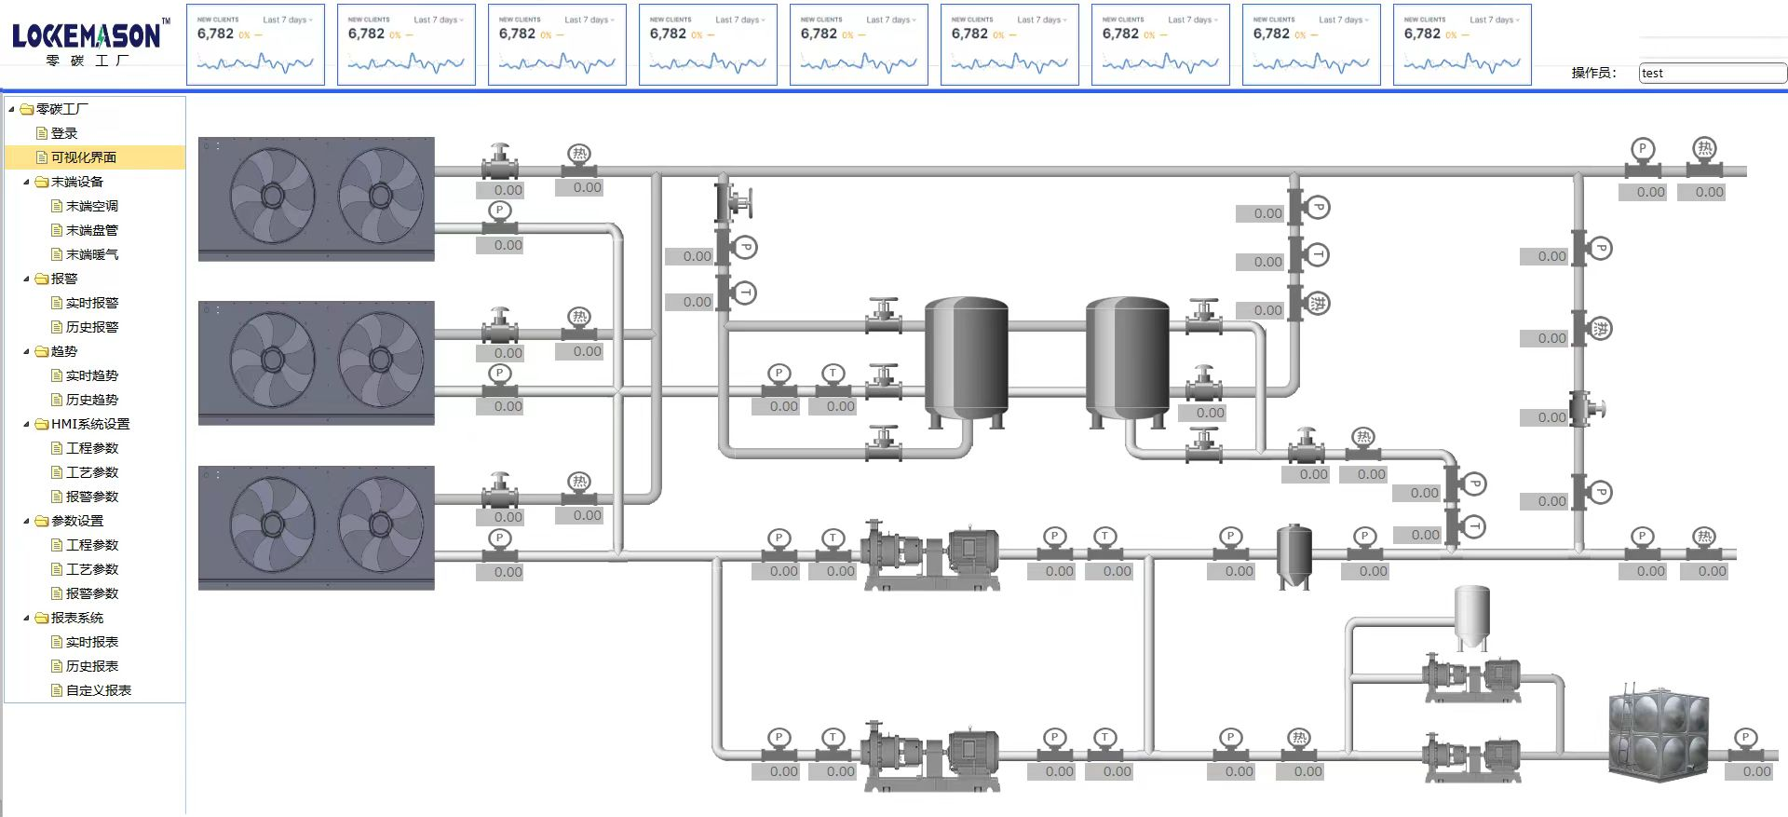Go to 自定义报表 report
The image size is (1788, 817).
coord(99,690)
